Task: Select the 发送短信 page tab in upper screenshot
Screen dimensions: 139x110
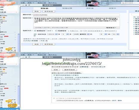Action: click(52, 5)
